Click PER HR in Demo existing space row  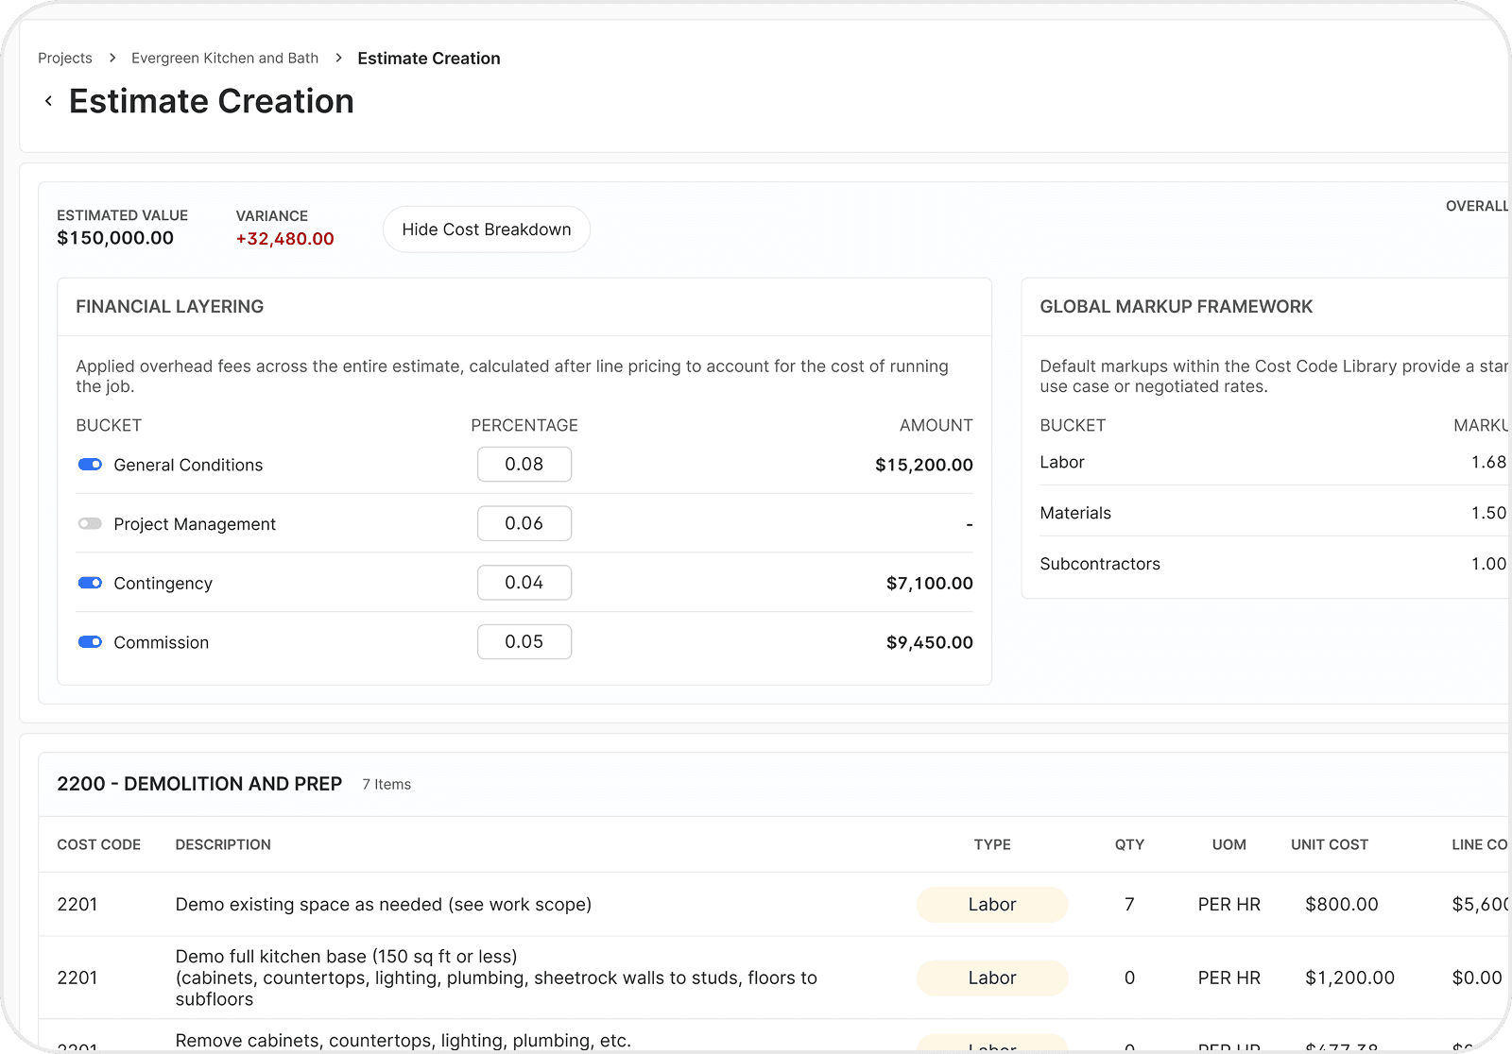tap(1229, 905)
